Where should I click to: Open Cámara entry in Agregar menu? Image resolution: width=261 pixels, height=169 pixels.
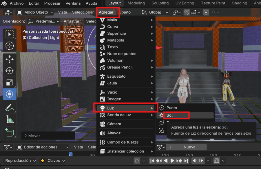[114, 124]
